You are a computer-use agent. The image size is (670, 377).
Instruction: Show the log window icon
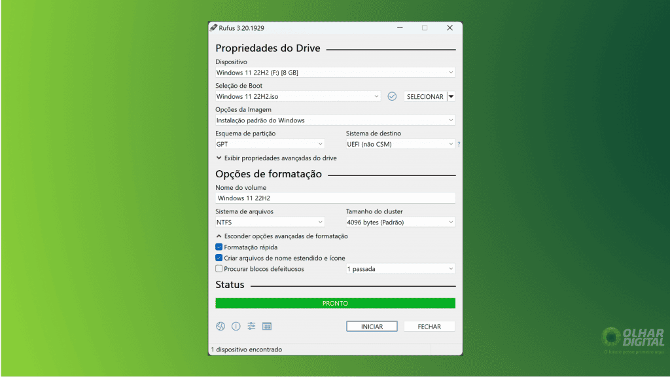tap(267, 326)
